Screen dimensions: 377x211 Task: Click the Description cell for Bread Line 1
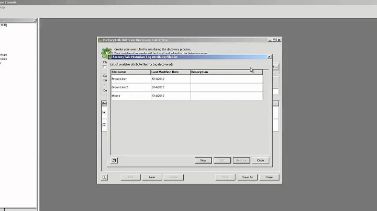point(227,79)
